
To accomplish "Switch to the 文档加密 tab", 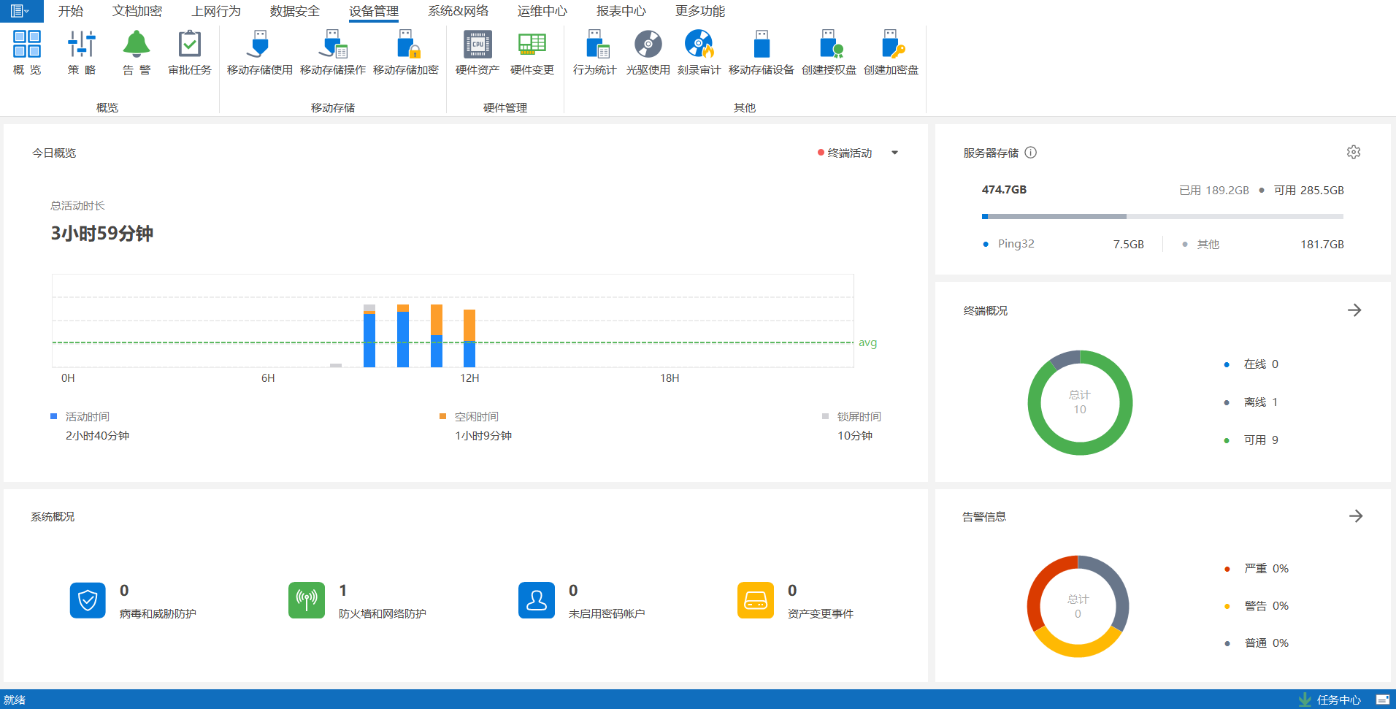I will (137, 11).
